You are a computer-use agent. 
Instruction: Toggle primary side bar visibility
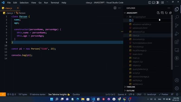point(150,3)
